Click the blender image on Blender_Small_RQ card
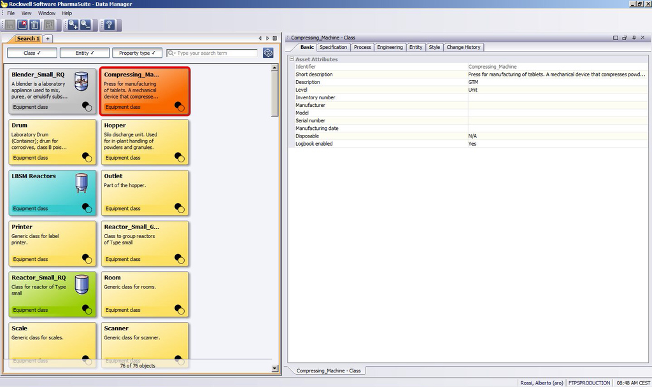 (81, 81)
